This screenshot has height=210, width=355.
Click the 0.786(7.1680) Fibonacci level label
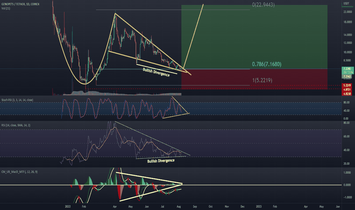(267, 64)
